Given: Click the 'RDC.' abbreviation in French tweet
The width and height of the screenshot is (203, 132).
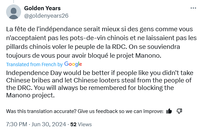Looking at the screenshot, I should (x=119, y=47).
